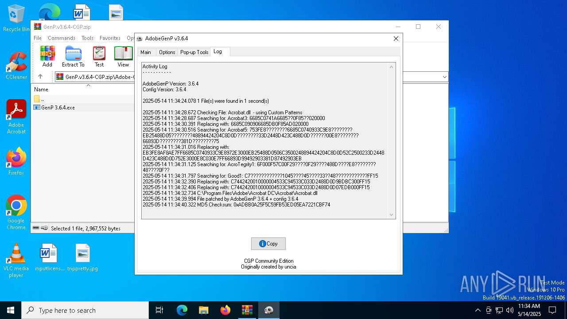Open Adobe Acrobat desktop shortcut

click(x=16, y=117)
